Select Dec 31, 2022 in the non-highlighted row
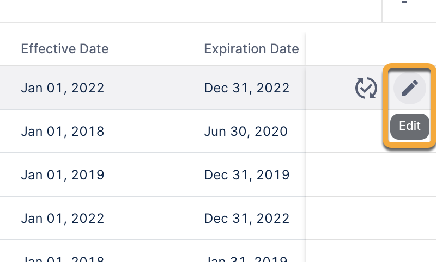Image resolution: width=436 pixels, height=262 pixels. coord(247,219)
